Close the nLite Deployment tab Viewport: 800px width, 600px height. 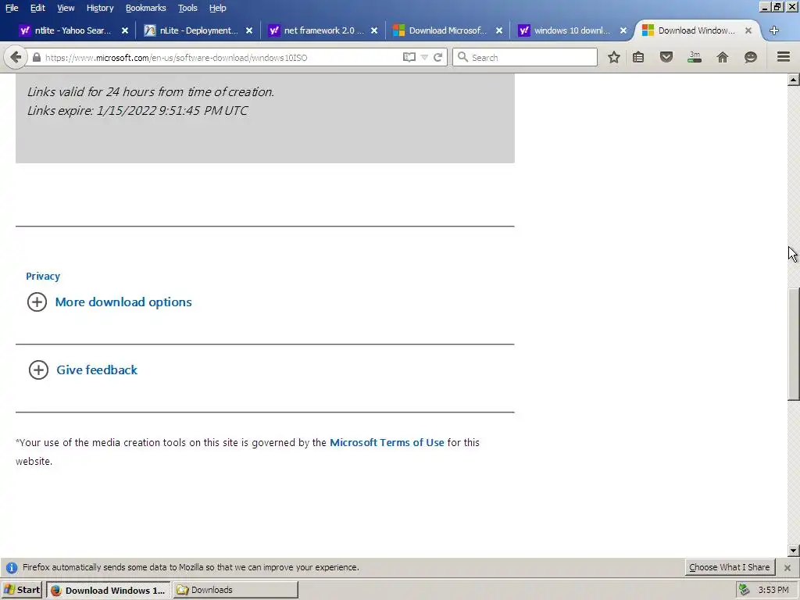[x=249, y=30]
